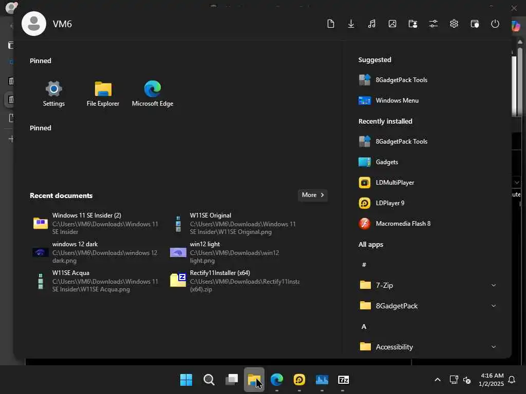Screen dimensions: 526x394
Task: Open 8GadgetPack Tools under Recently installed
Action: [393, 142]
